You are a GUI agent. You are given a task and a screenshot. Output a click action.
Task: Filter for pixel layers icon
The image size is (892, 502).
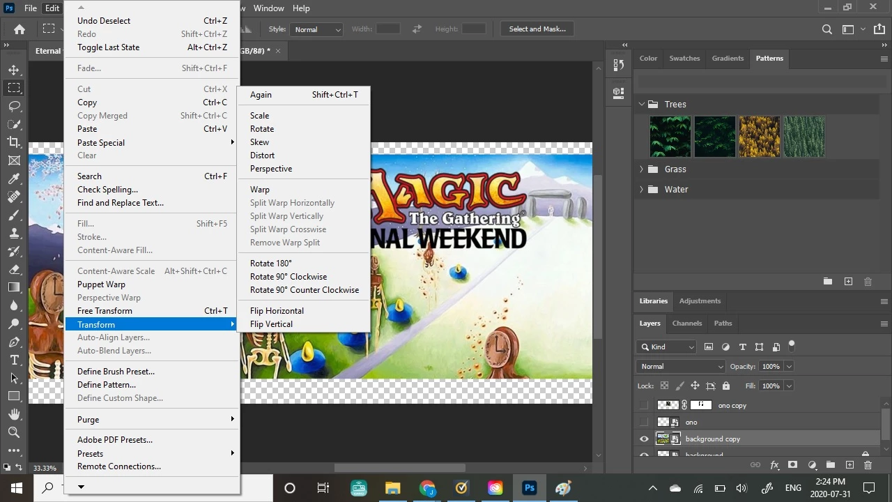click(709, 347)
